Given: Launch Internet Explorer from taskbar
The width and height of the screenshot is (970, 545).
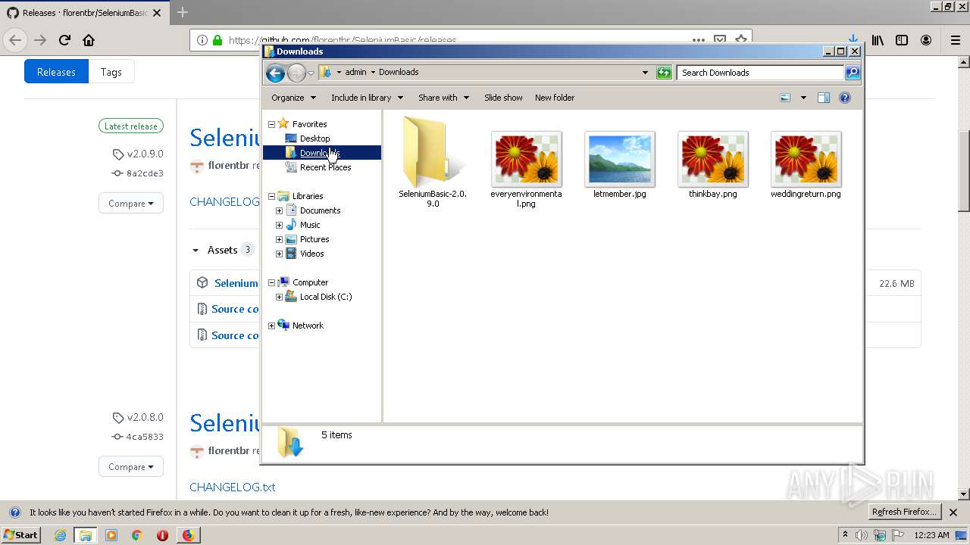Looking at the screenshot, I should click(60, 535).
